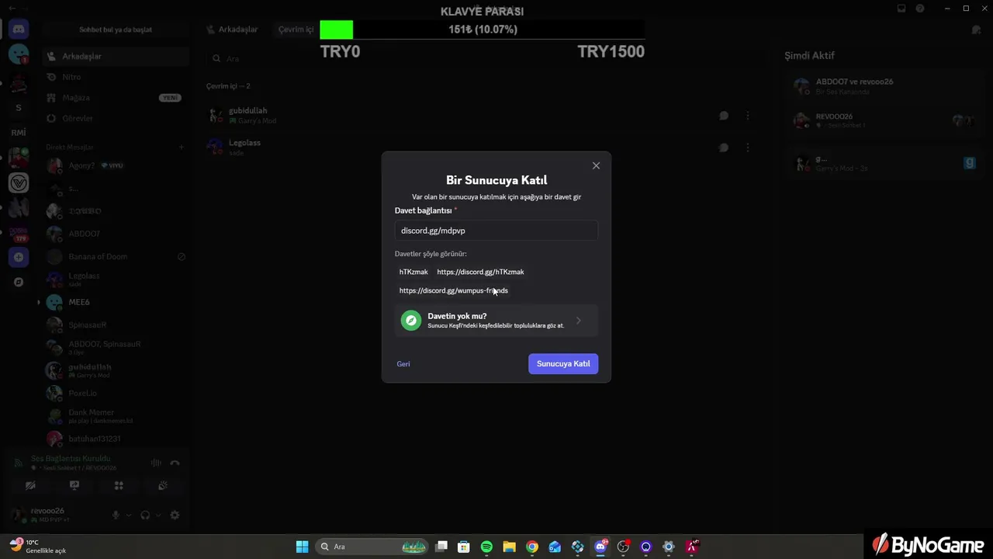Open the Nitro page
993x559 pixels.
(x=116, y=77)
